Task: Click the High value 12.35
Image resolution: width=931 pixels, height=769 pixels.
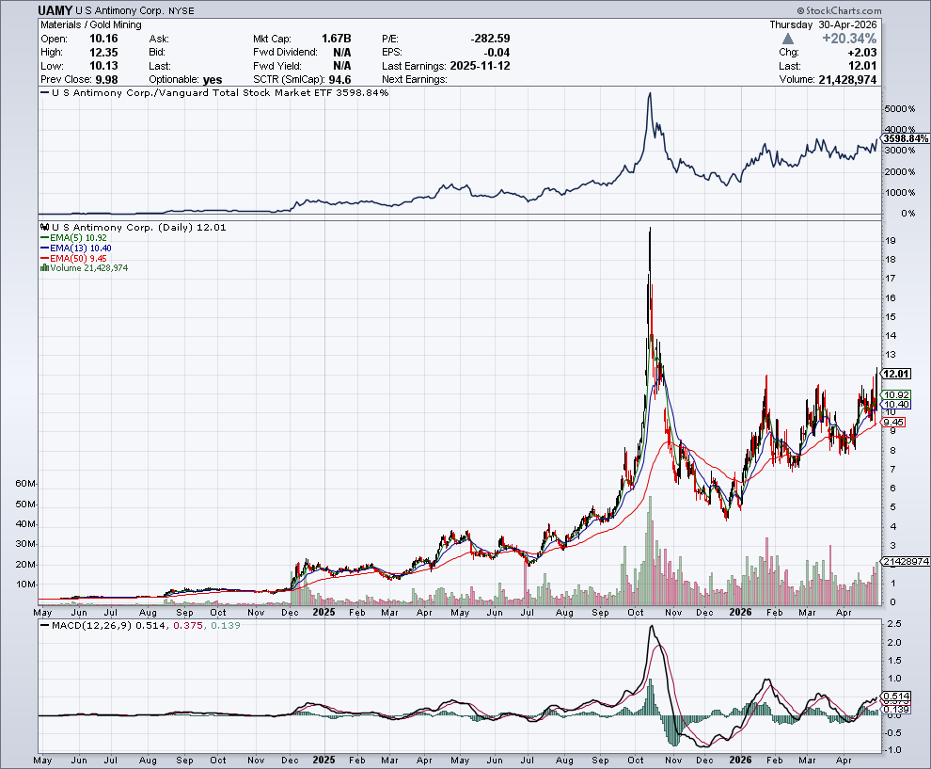Action: tap(103, 53)
